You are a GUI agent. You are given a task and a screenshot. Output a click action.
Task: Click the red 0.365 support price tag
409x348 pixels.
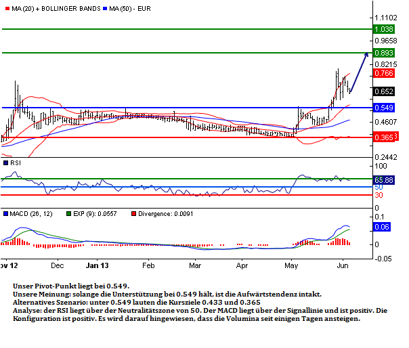pos(384,137)
